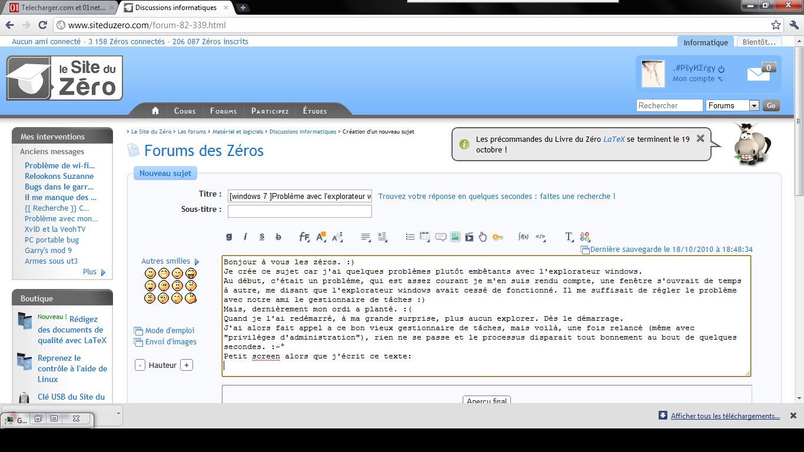This screenshot has height=452, width=804.
Task: Open the text color tool
Action: pos(321,237)
